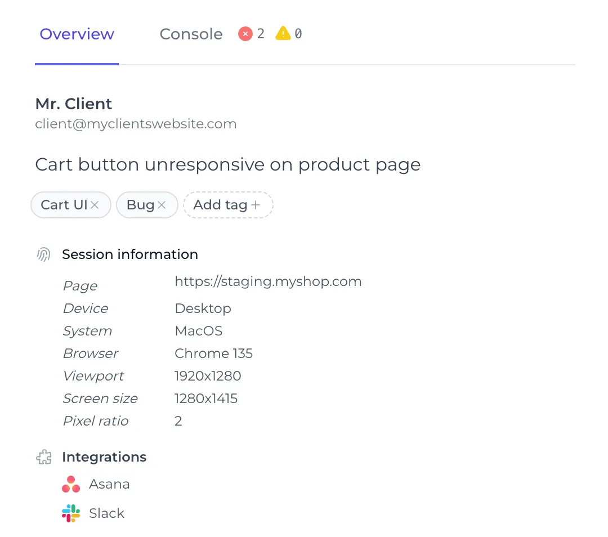Open the Slack integration icon
608x537 pixels.
coord(70,513)
